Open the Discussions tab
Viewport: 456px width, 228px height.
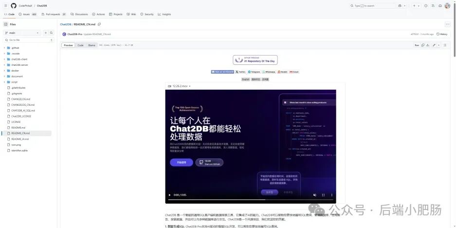[79, 14]
